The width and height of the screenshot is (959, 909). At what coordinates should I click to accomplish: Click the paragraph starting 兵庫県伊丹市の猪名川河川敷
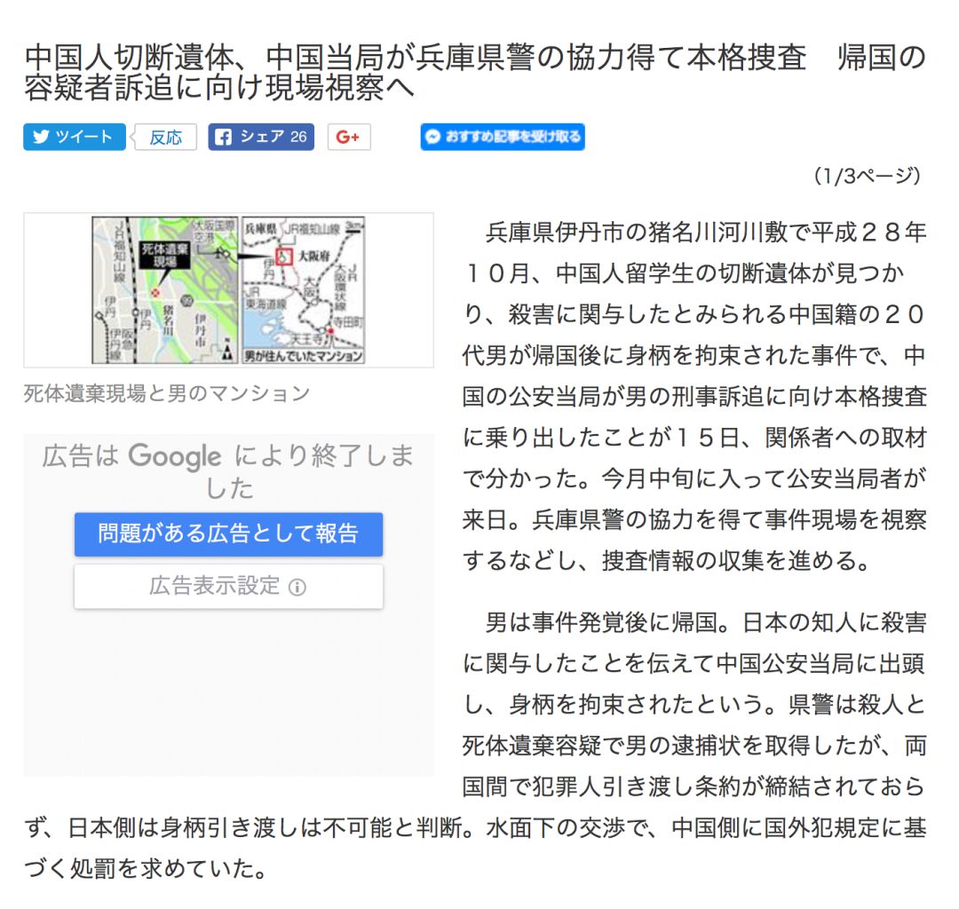[x=694, y=396]
